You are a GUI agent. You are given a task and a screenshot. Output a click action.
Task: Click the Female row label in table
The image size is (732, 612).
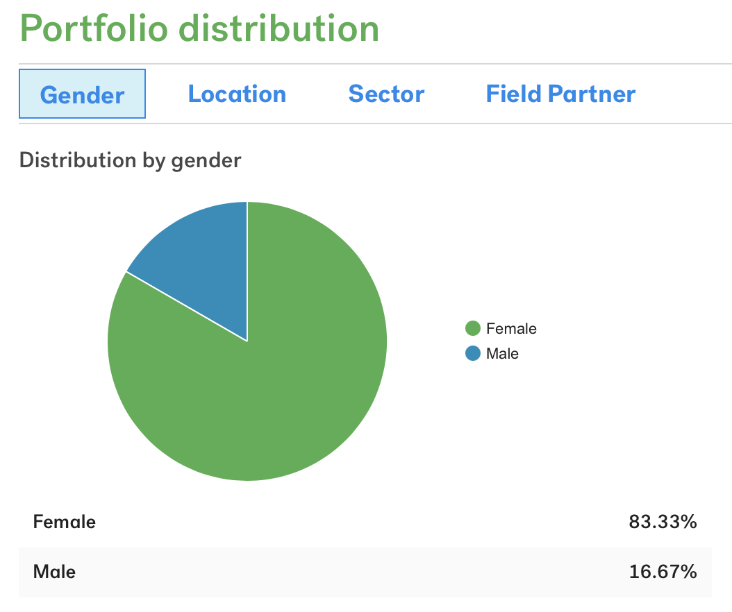(x=65, y=522)
